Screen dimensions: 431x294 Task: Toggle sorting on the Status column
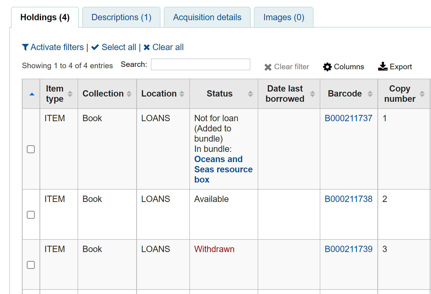251,94
